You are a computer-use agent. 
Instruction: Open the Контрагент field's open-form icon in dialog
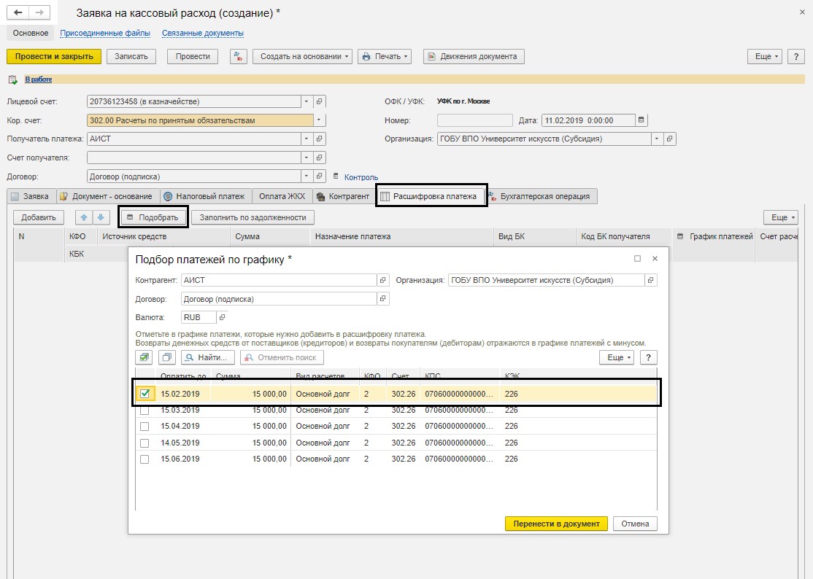tap(382, 280)
